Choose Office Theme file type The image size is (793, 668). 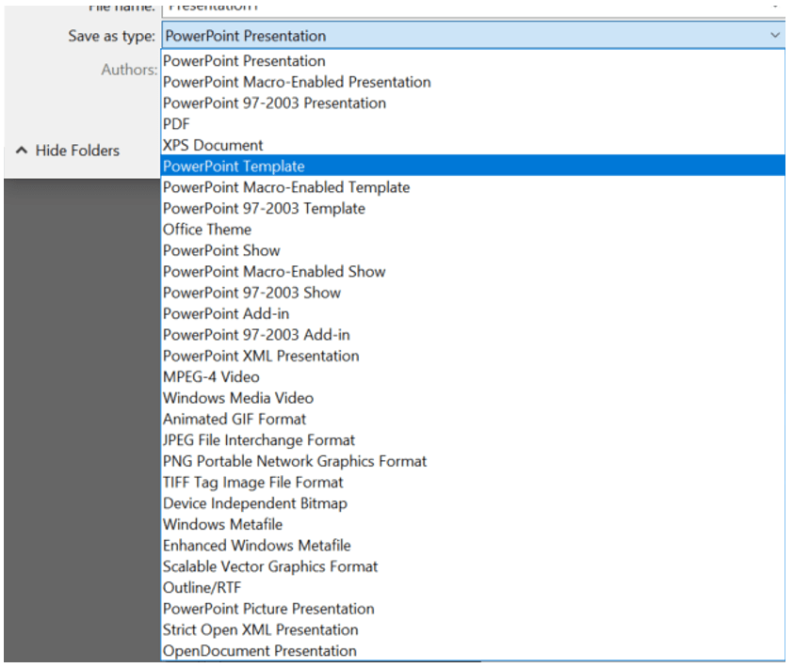pyautogui.click(x=207, y=230)
